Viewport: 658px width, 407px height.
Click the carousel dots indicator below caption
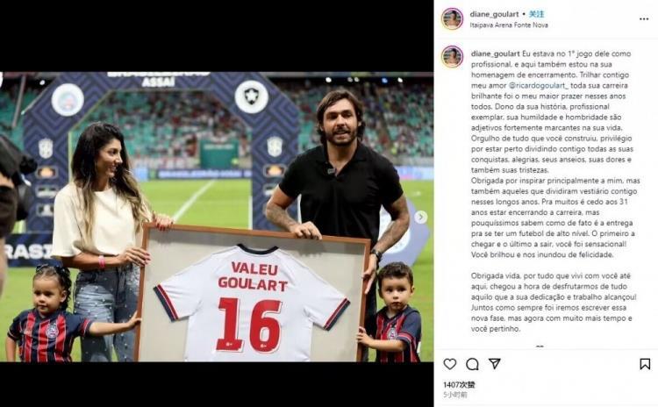tap(540, 346)
